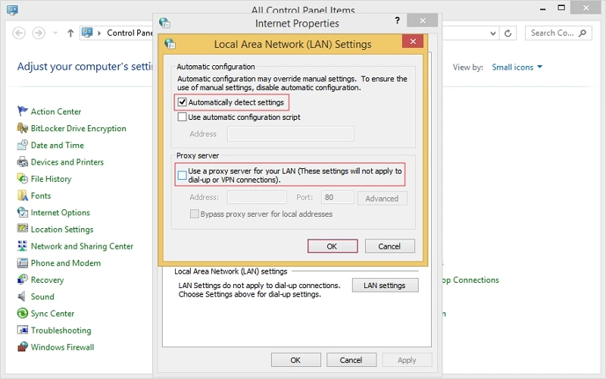Viewport: 606px width, 379px height.
Task: Click the proxy server Address field
Action: click(x=257, y=197)
